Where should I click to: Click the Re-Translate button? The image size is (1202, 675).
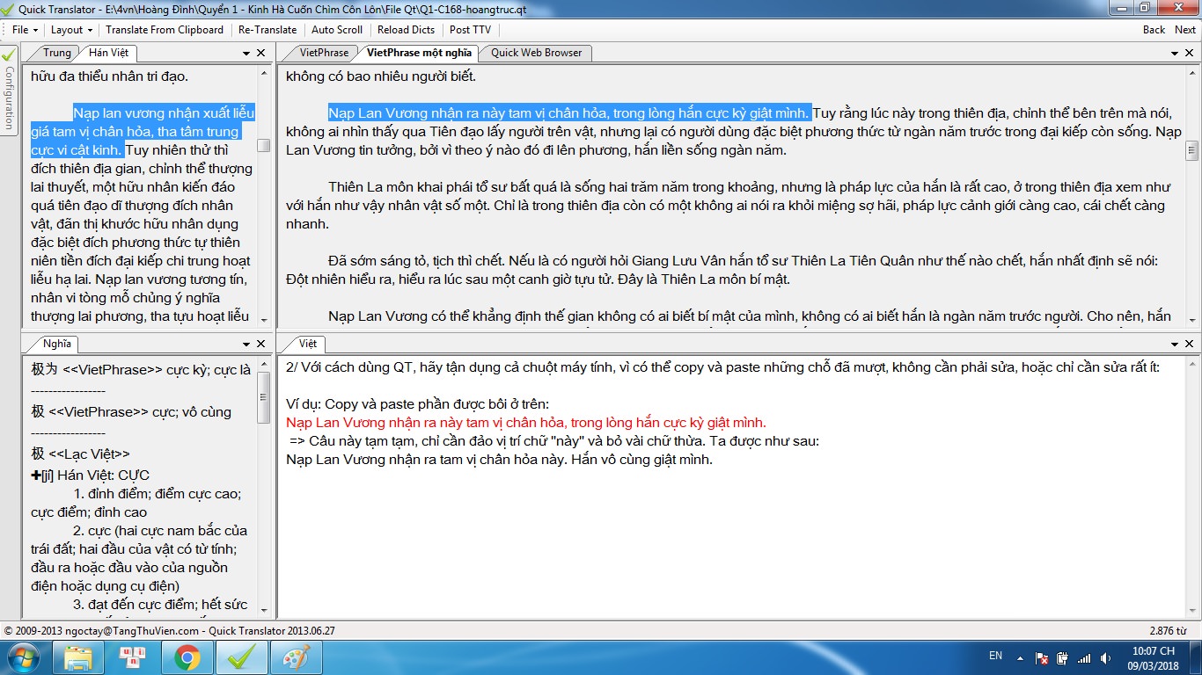point(268,30)
